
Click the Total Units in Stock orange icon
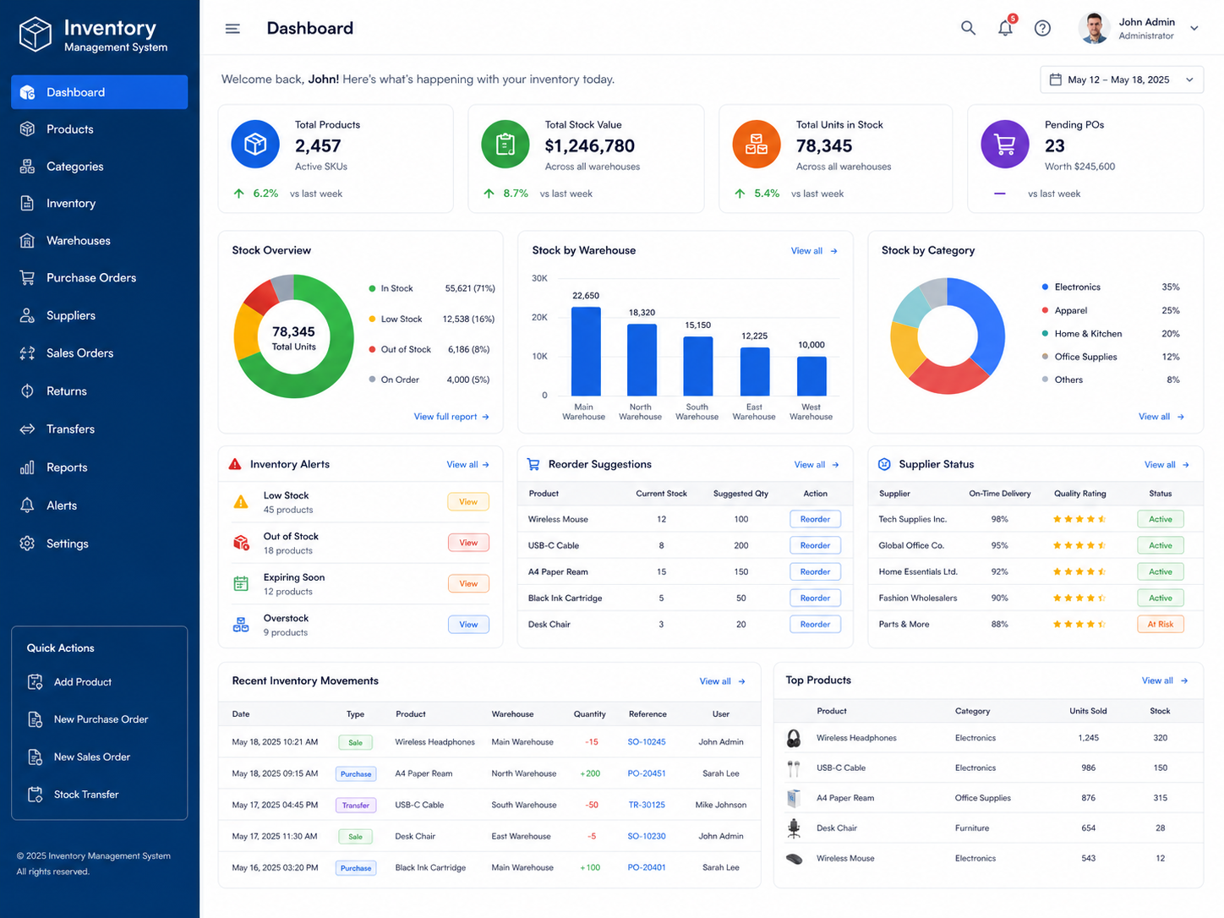coord(757,145)
